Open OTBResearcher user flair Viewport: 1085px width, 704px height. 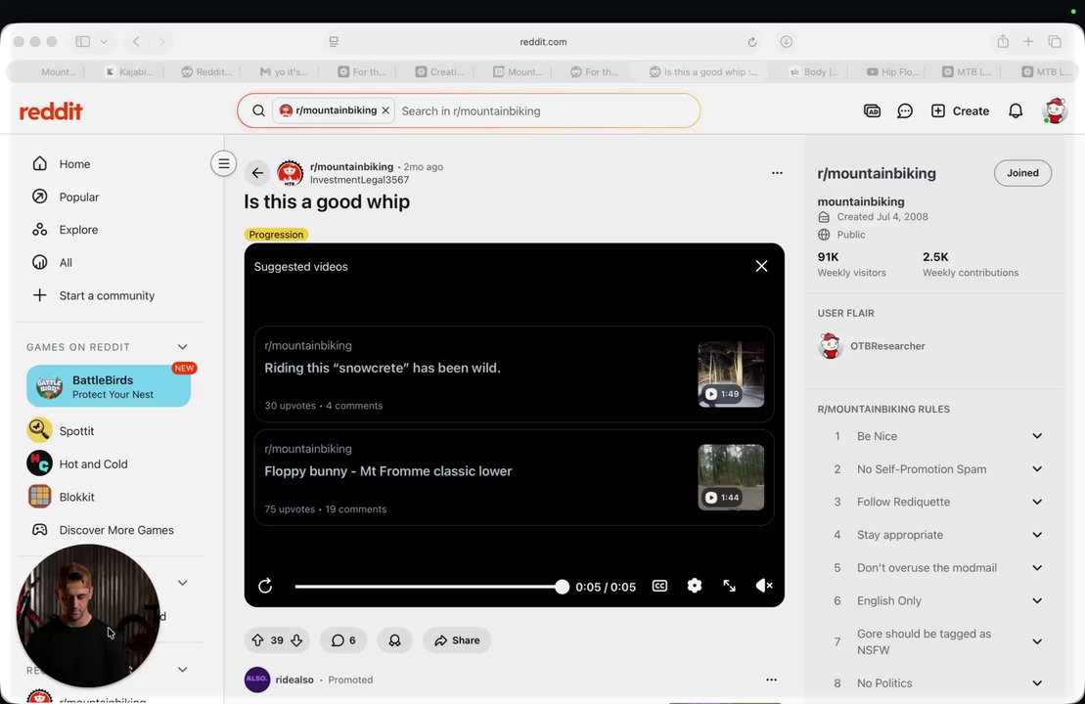click(x=871, y=346)
